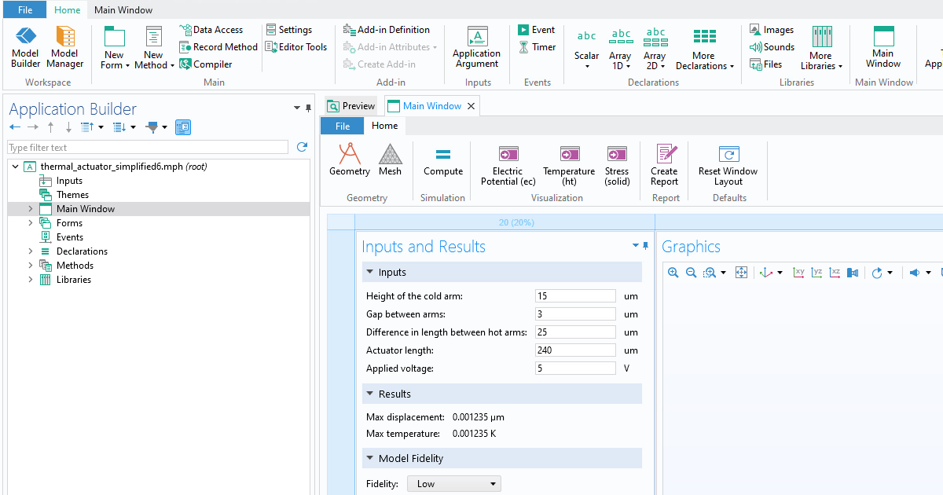Show the Temperature (ht) plot
Image resolution: width=943 pixels, height=495 pixels.
[569, 165]
